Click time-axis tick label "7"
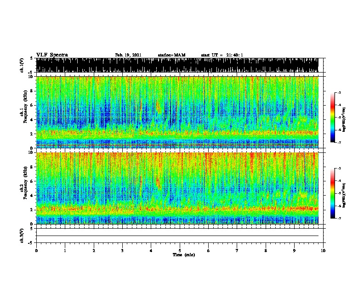364x281 pixels. pyautogui.click(x=237, y=251)
